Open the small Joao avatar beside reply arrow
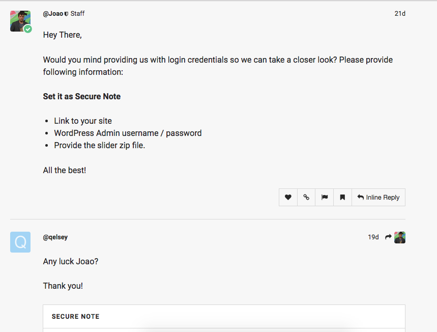This screenshot has height=332, width=437. click(400, 237)
